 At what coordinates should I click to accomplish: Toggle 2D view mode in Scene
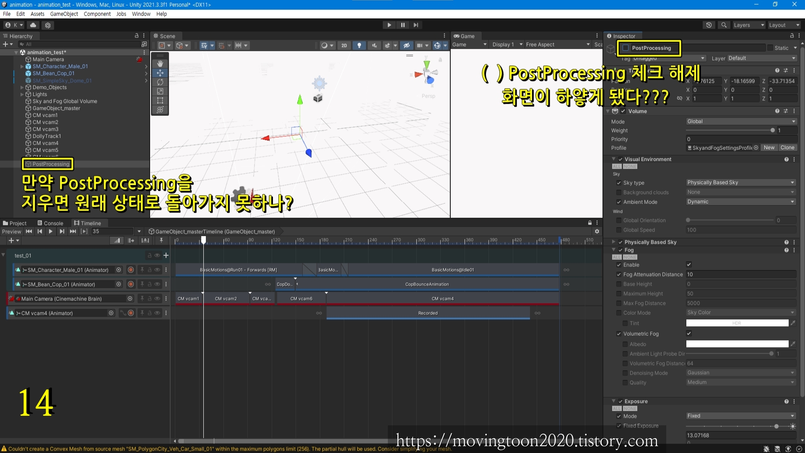click(x=344, y=45)
